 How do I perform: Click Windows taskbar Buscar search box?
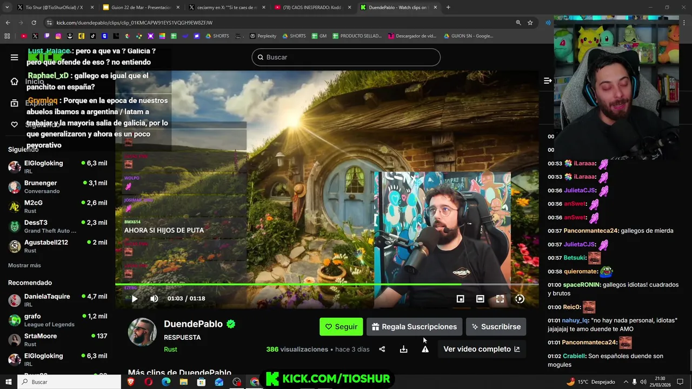tap(70, 382)
